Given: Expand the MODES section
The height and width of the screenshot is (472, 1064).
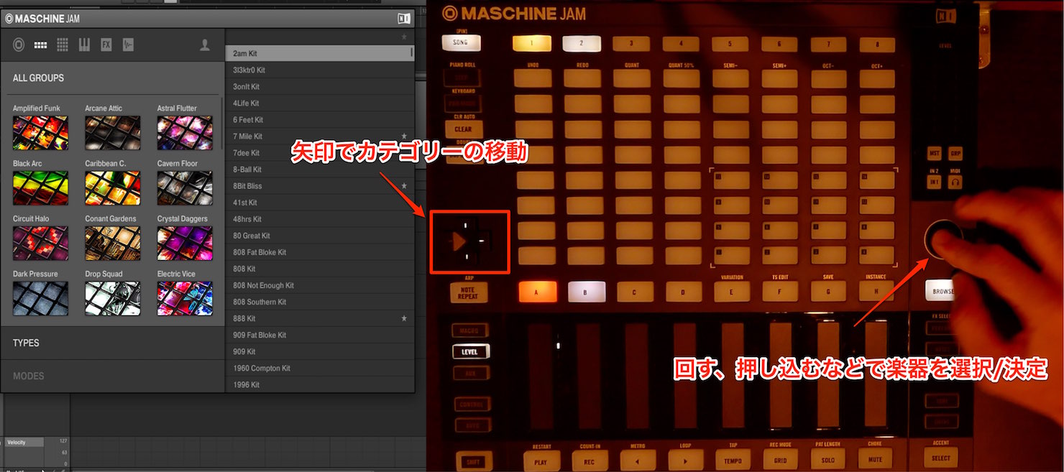Looking at the screenshot, I should [x=29, y=376].
